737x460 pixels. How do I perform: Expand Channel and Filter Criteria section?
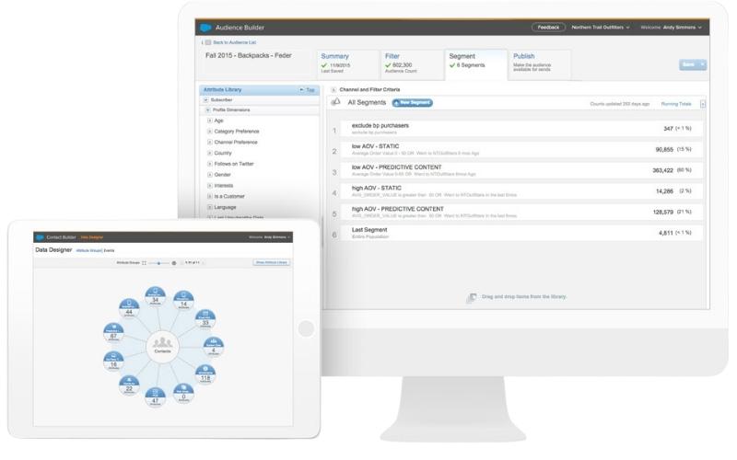333,89
